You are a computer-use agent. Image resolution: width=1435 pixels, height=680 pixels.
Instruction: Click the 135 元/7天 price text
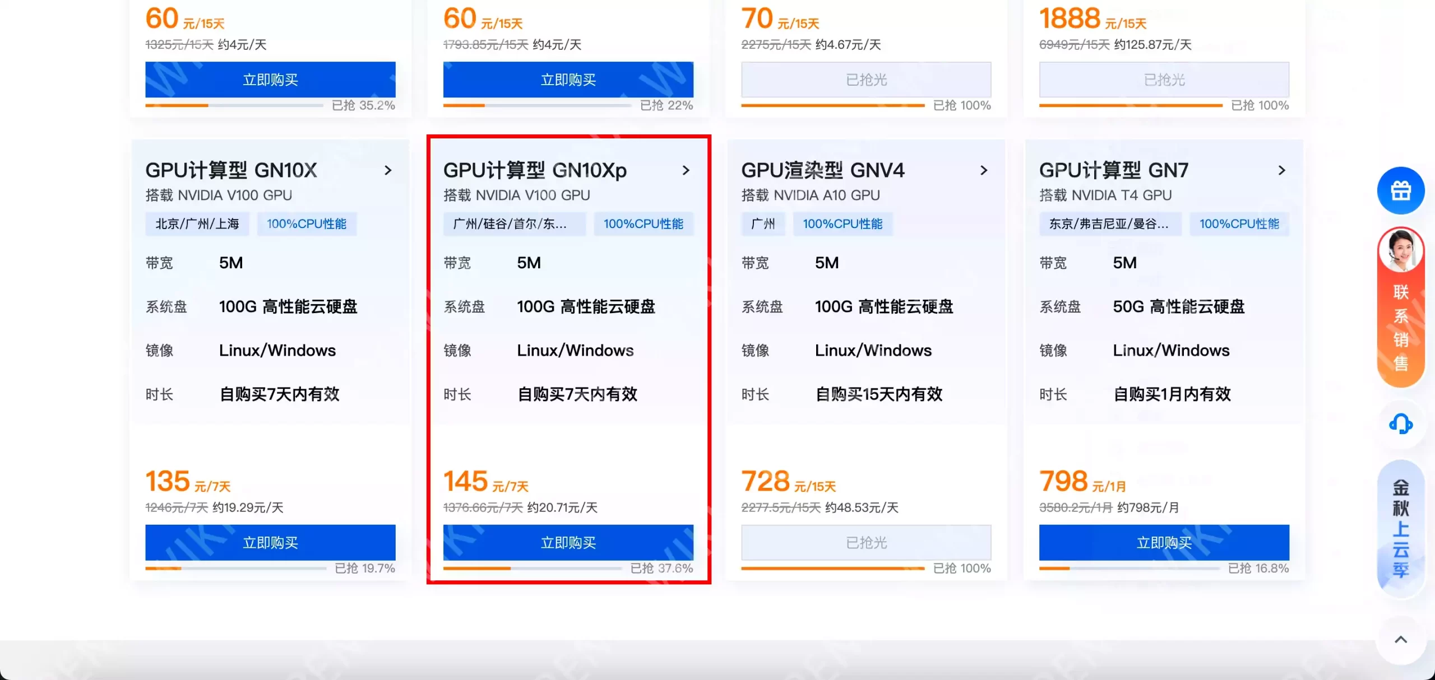(x=188, y=482)
